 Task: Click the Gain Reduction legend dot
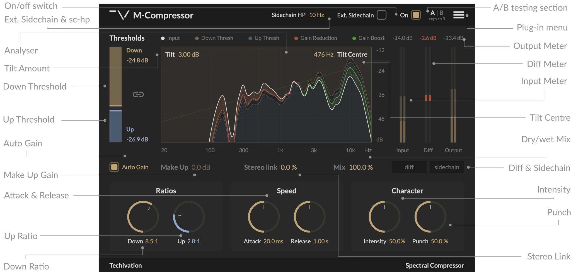(296, 38)
